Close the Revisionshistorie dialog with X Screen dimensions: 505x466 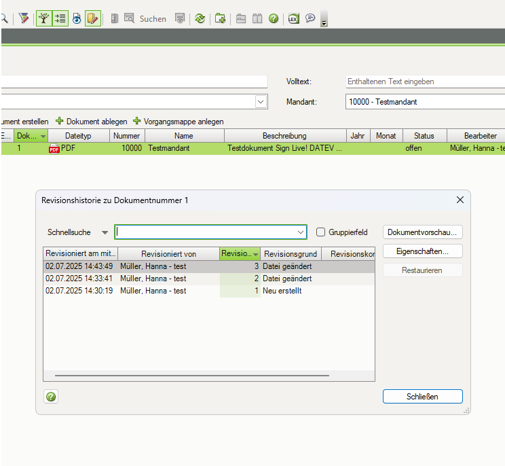point(460,200)
